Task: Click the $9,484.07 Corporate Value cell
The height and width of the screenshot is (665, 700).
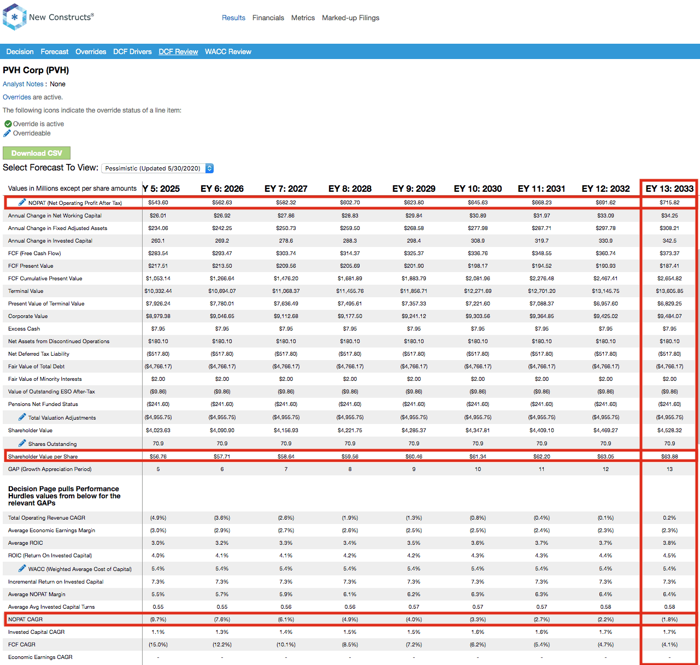Action: click(x=669, y=316)
